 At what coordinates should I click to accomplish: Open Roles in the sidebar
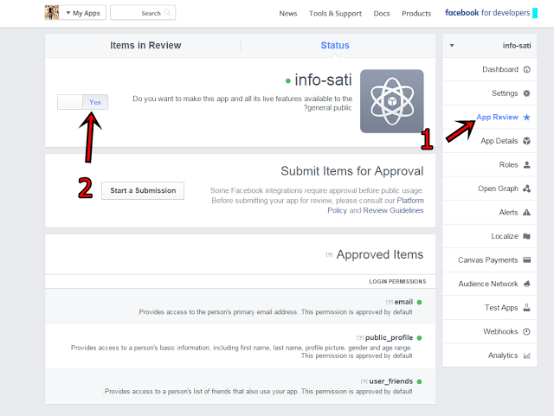tap(490, 164)
